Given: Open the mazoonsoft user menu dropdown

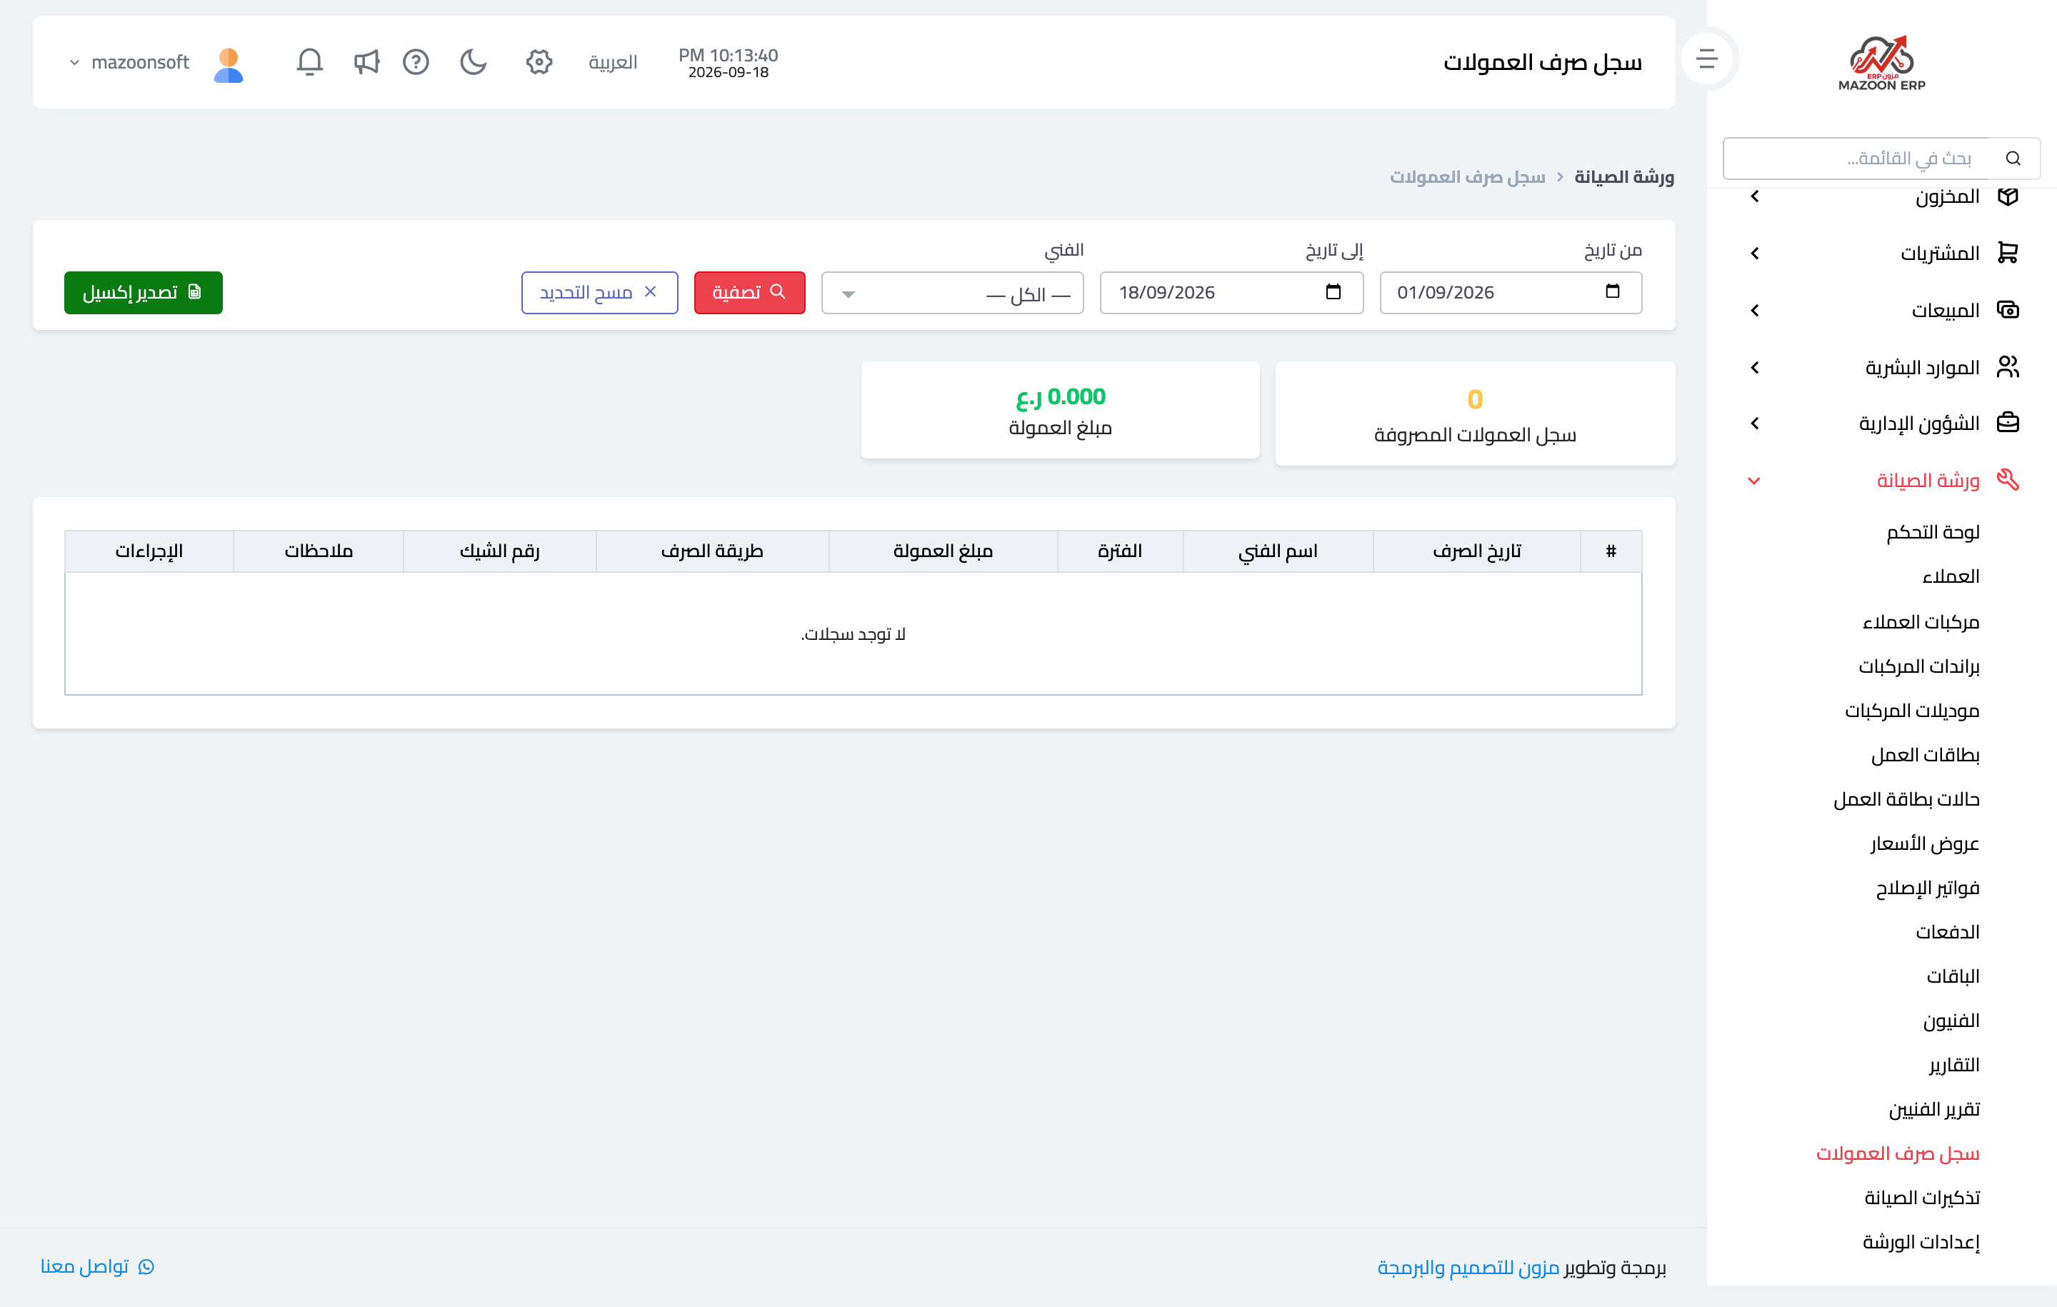Looking at the screenshot, I should (x=130, y=62).
